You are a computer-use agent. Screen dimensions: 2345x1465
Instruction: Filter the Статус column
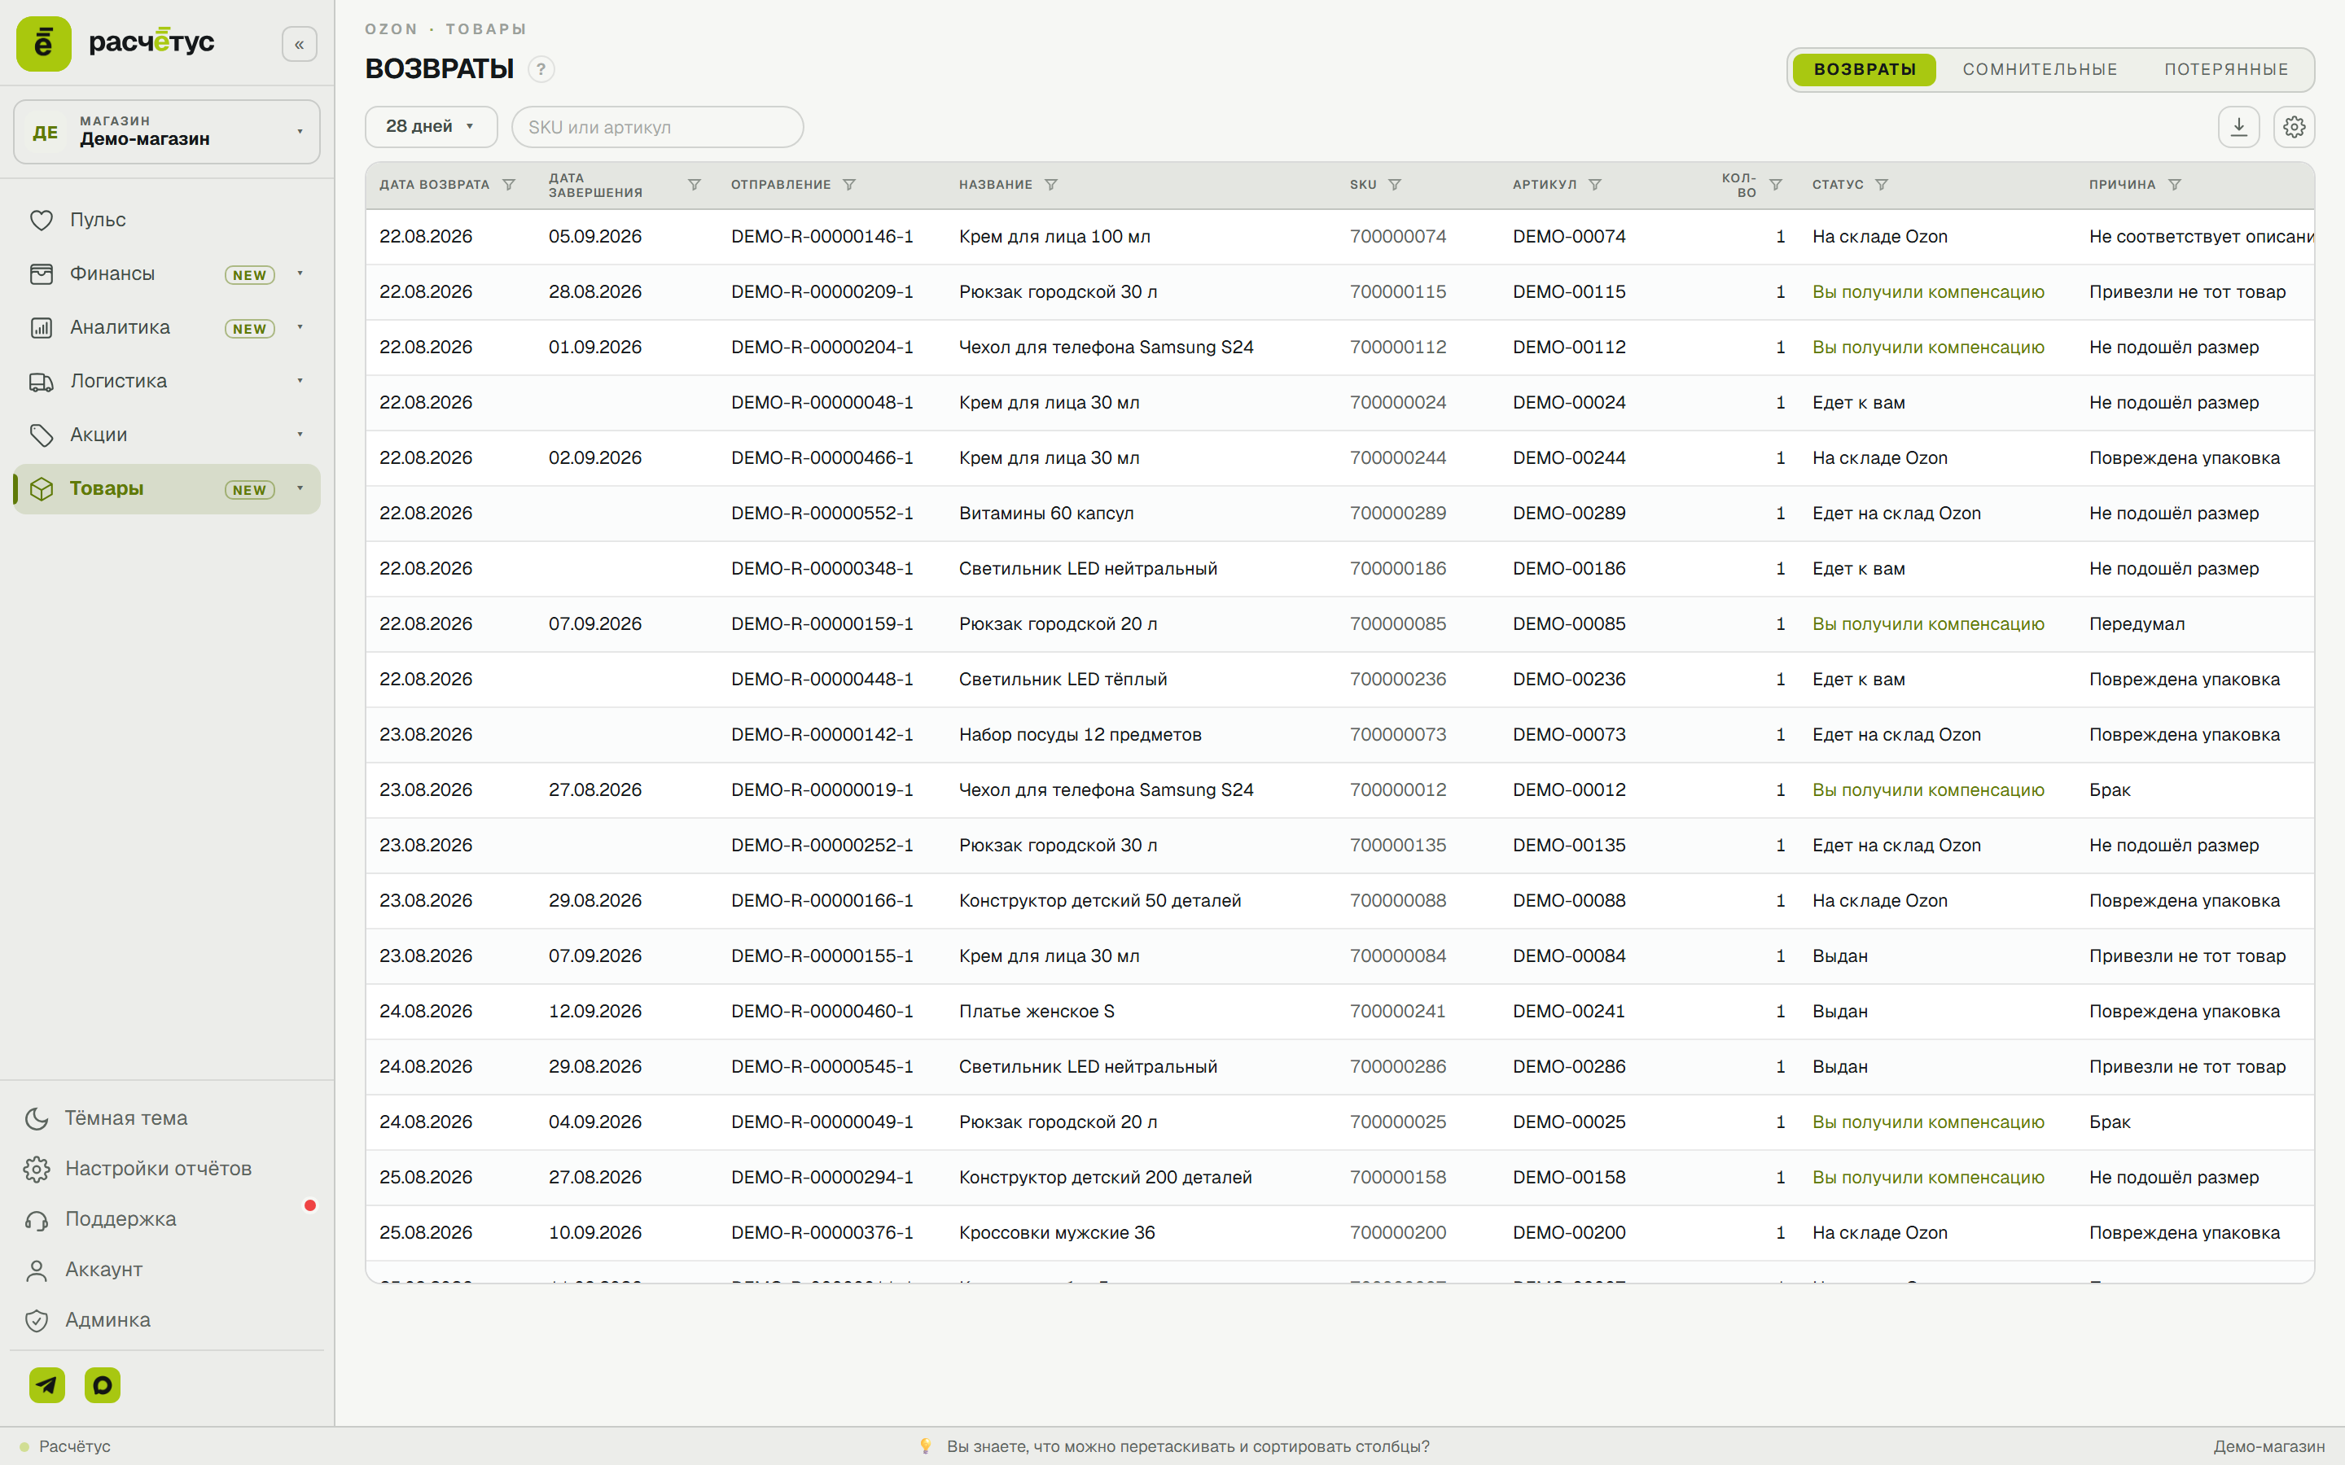pyautogui.click(x=1881, y=185)
